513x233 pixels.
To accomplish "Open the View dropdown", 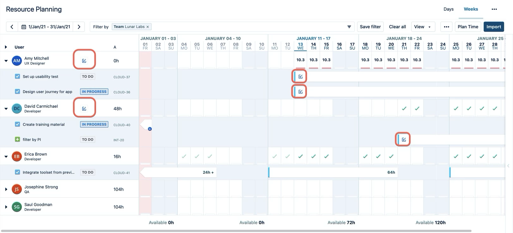I will 423,27.
